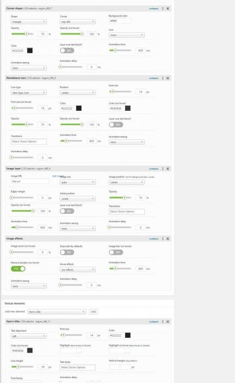Viewport: 235px width, 383px height.
Task: Open the Shape dropdown in Corner shape
Action: click(28, 22)
